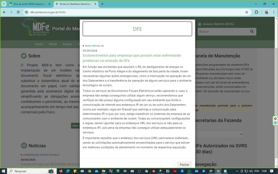278x174 pixels.
Task: Open YouTube icon in the taskbar
Action: (175, 171)
